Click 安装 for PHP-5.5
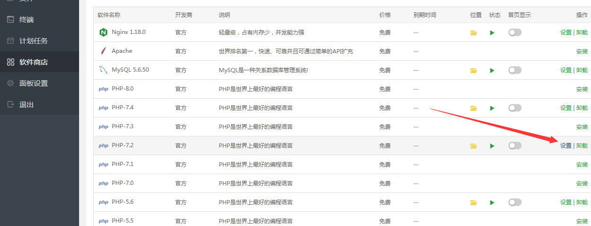This screenshot has width=591, height=226. 582,221
